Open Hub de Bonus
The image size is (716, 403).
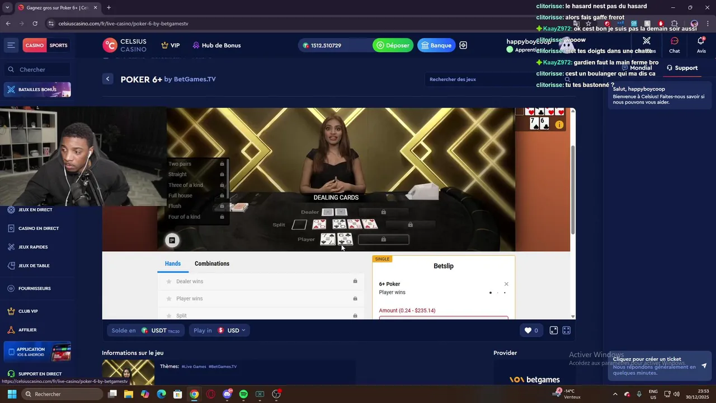point(216,45)
